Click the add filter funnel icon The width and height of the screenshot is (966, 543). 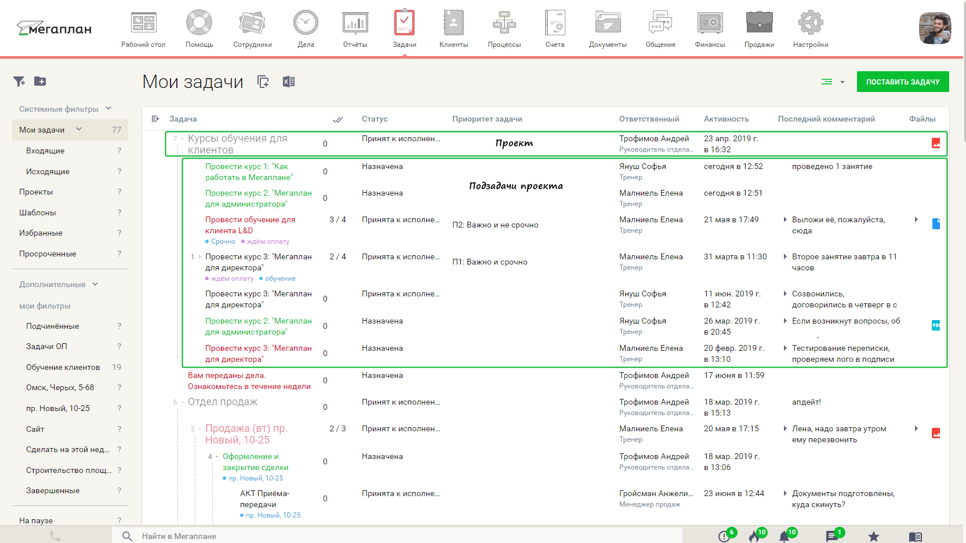19,82
